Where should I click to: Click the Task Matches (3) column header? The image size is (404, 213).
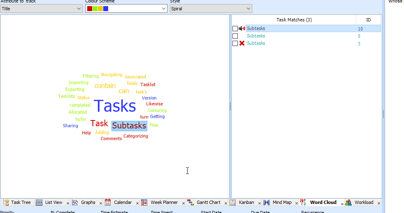(294, 20)
